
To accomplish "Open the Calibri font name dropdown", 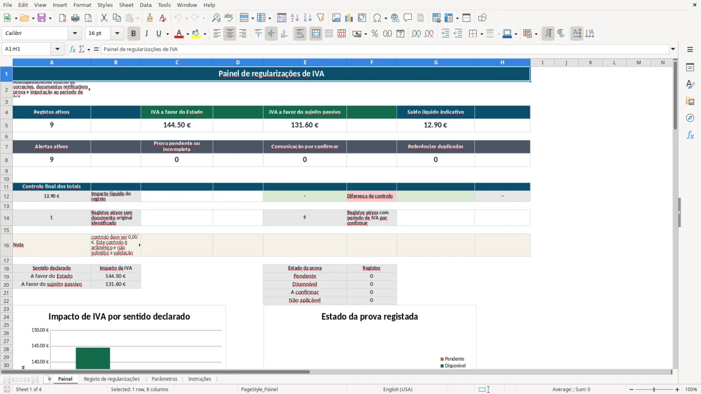I will point(75,34).
